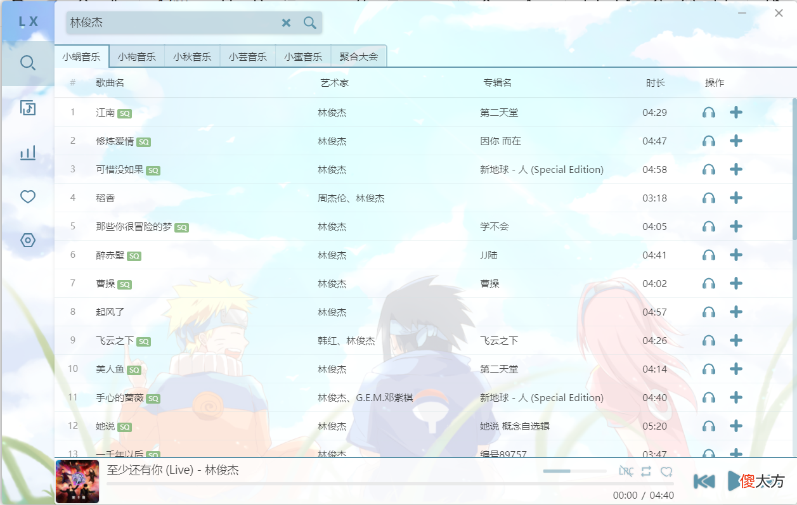Viewport: 797px width, 505px height.
Task: Click artist 周杰伦、林俊杰 cell
Action: click(351, 198)
